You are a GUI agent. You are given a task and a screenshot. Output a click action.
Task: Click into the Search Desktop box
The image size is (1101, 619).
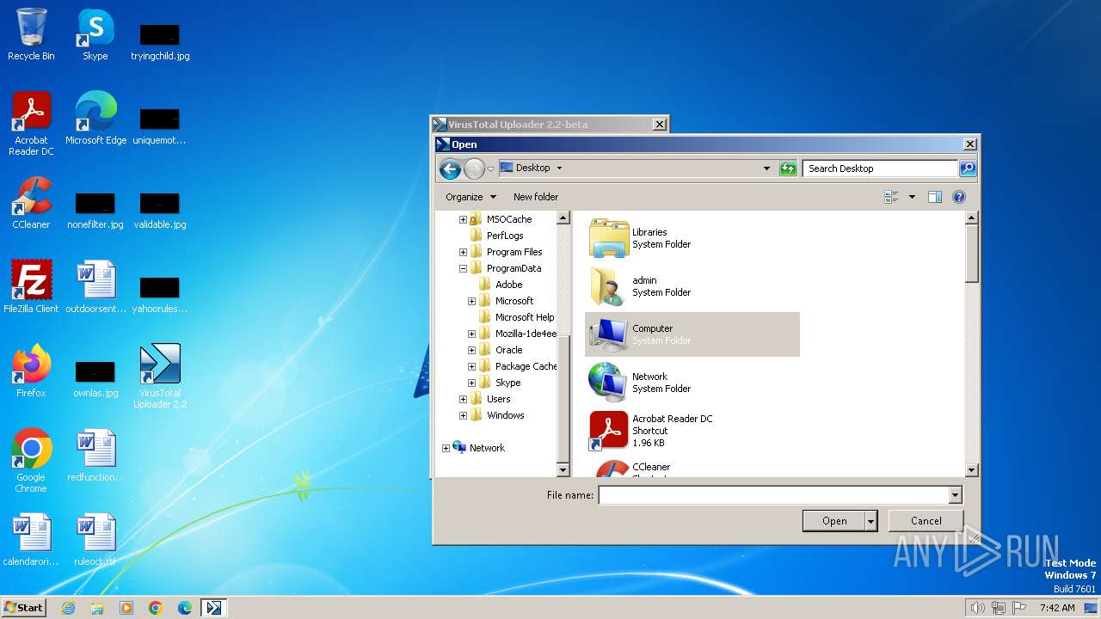pos(880,169)
